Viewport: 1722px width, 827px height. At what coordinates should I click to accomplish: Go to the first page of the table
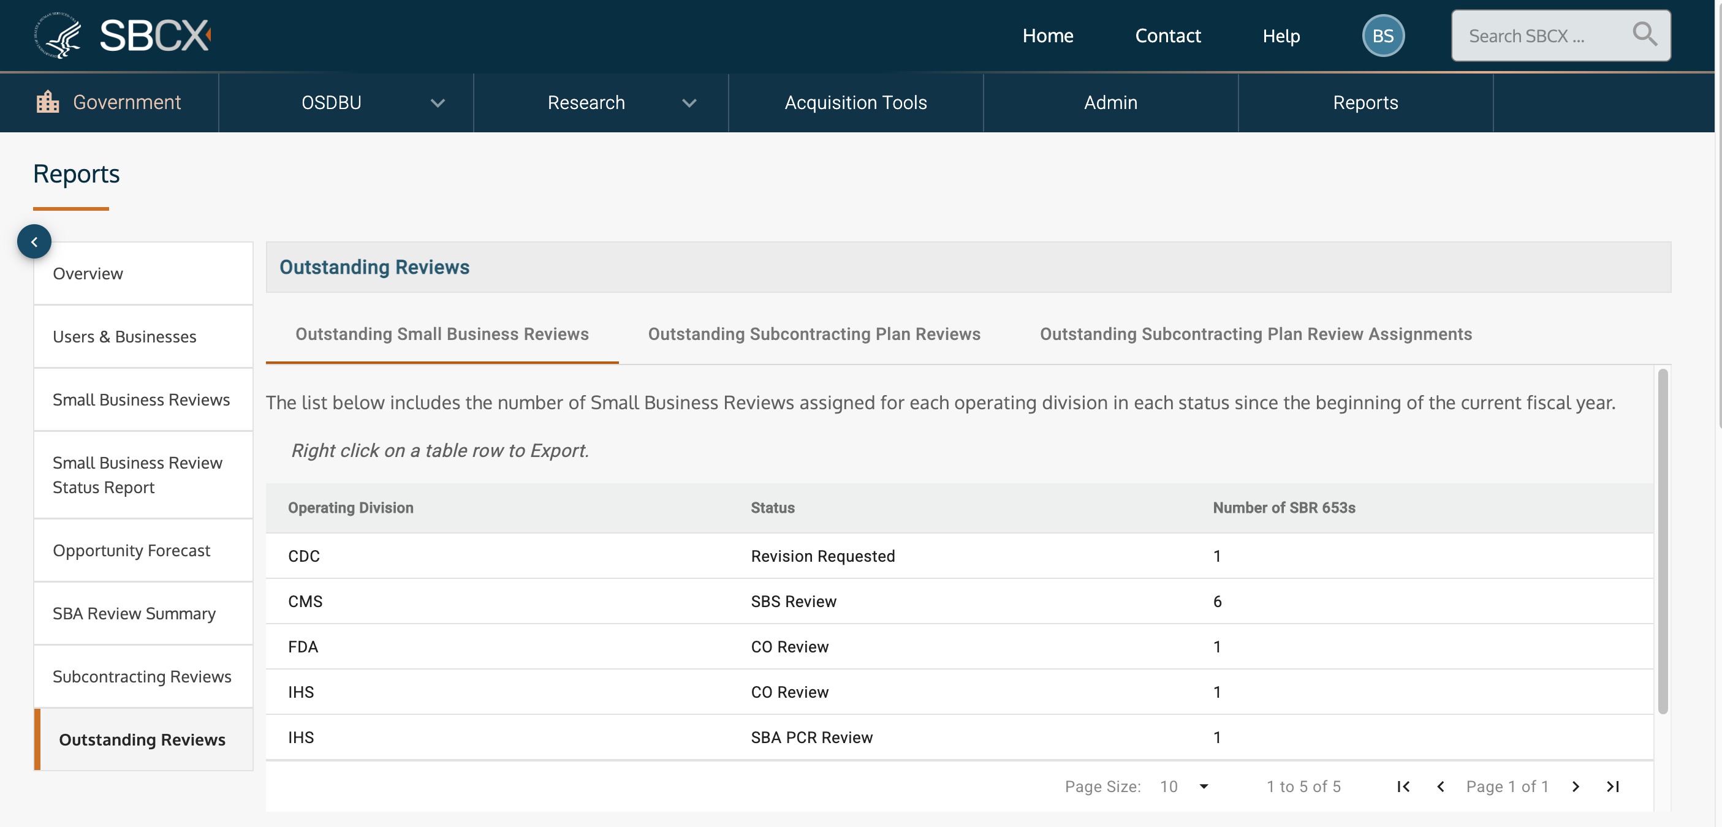1403,786
